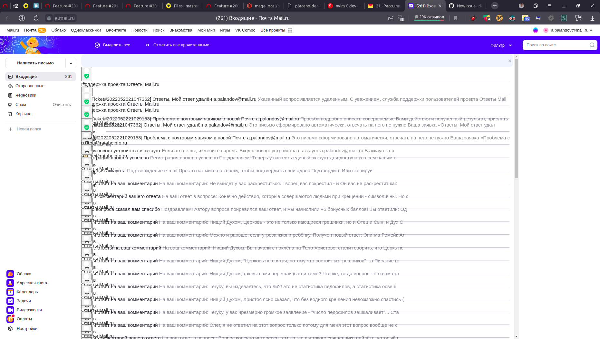The image size is (600, 339).
Task: Click the Написать письмо button
Action: pos(35,63)
